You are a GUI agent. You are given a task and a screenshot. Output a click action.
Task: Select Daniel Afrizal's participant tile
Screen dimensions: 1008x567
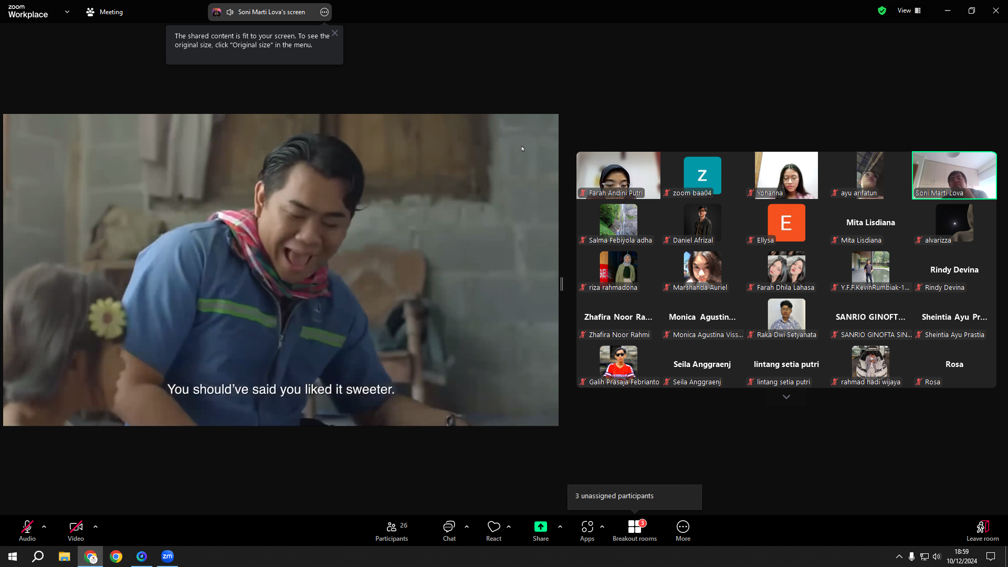(702, 223)
